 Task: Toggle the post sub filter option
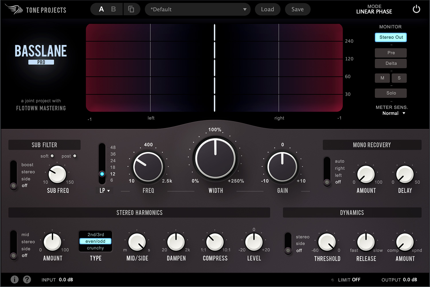pos(75,156)
